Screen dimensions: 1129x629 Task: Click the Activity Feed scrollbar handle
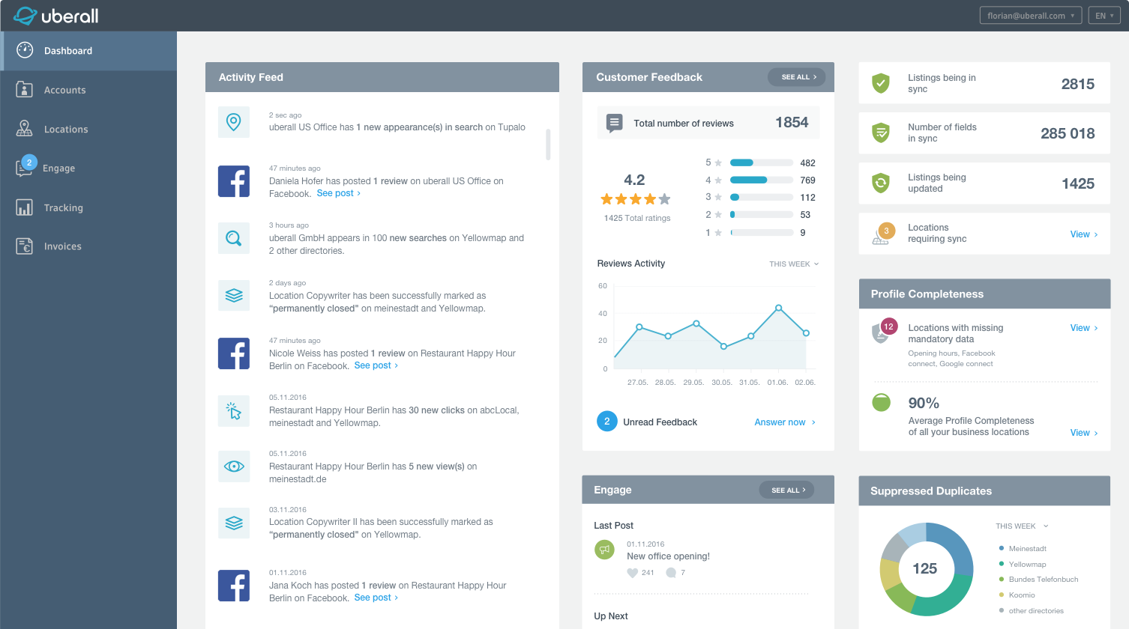(548, 145)
